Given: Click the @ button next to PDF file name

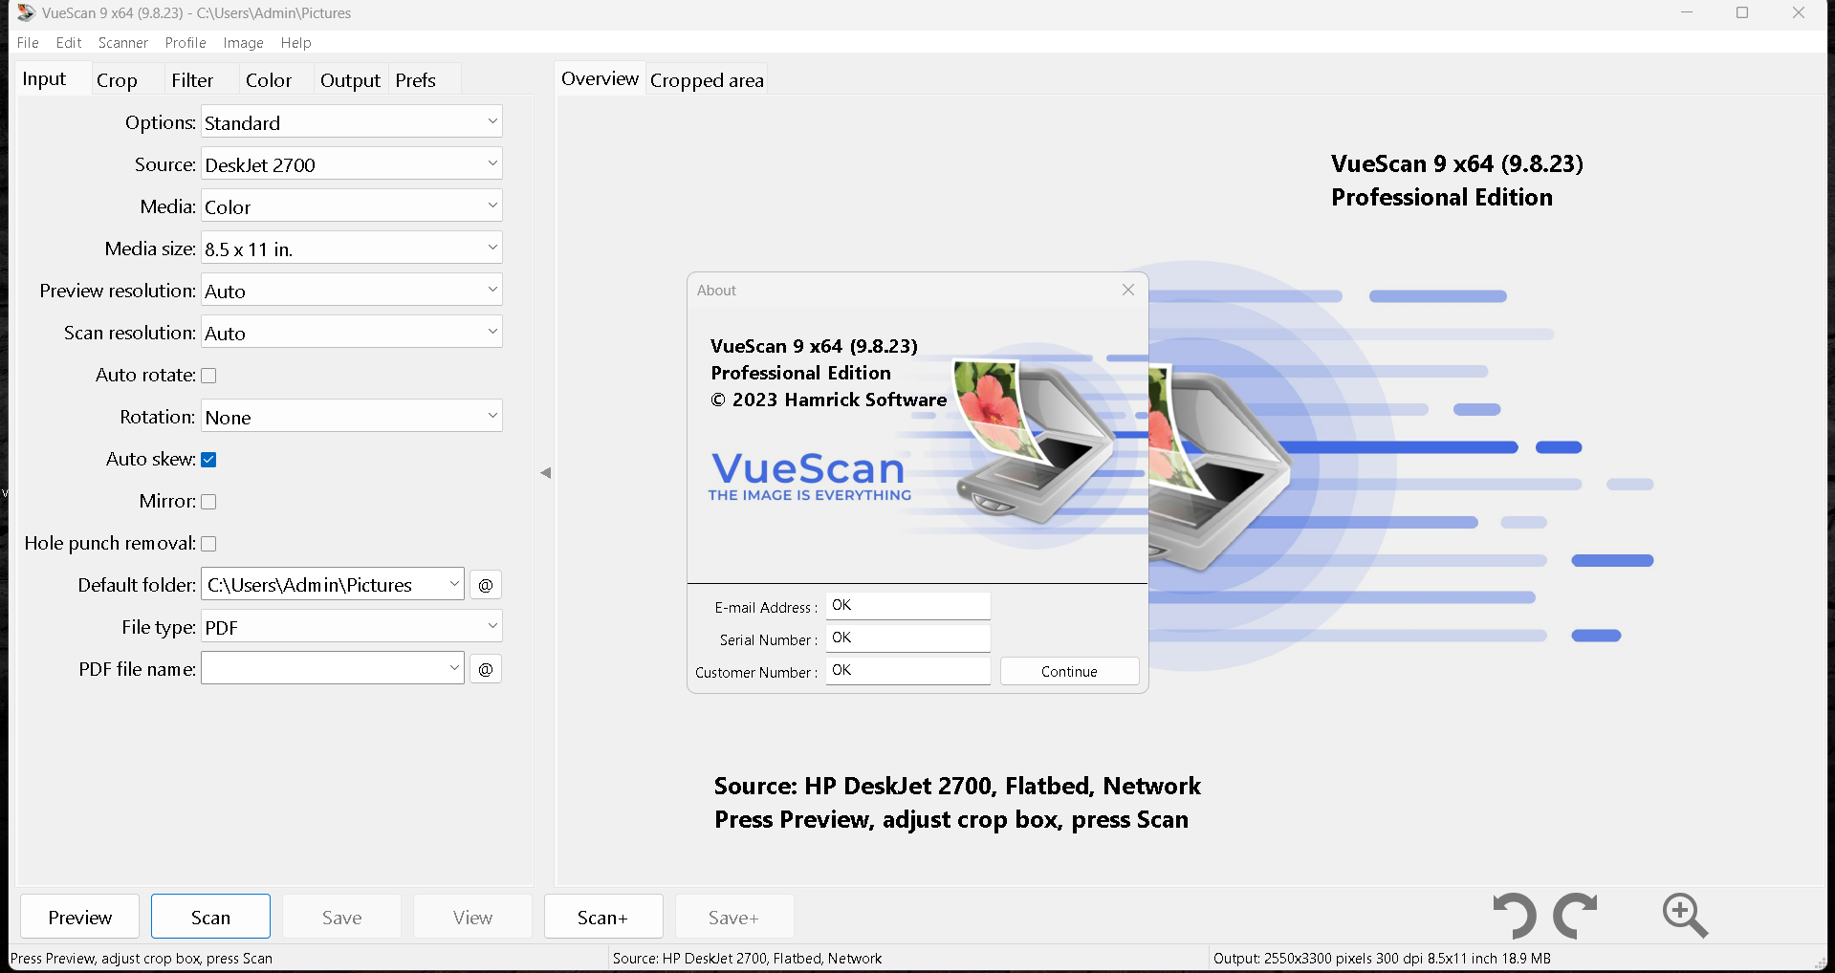Looking at the screenshot, I should click(486, 669).
